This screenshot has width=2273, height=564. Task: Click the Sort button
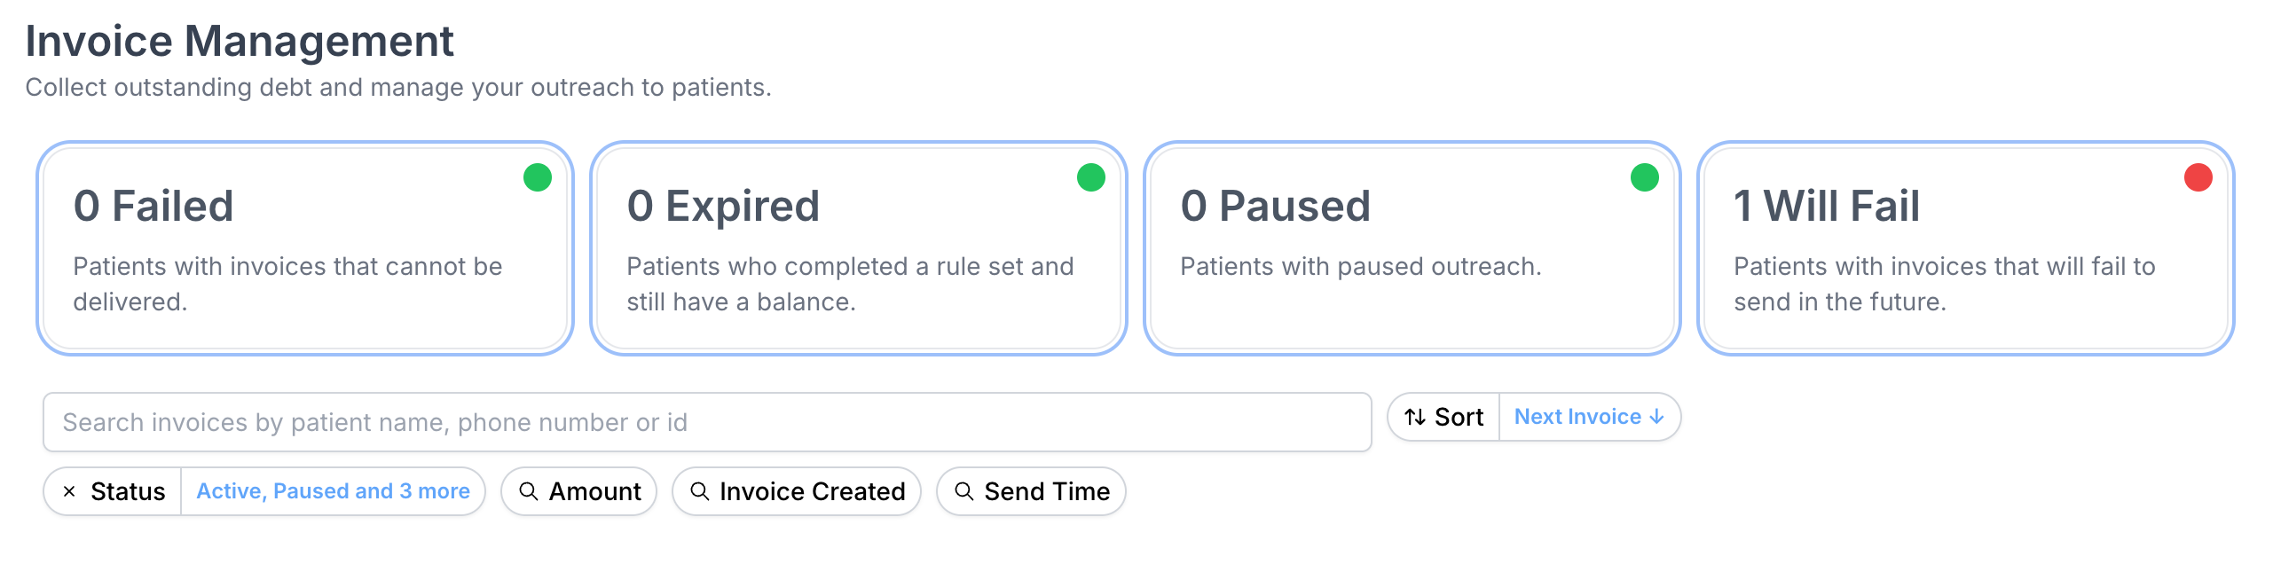click(x=1442, y=416)
